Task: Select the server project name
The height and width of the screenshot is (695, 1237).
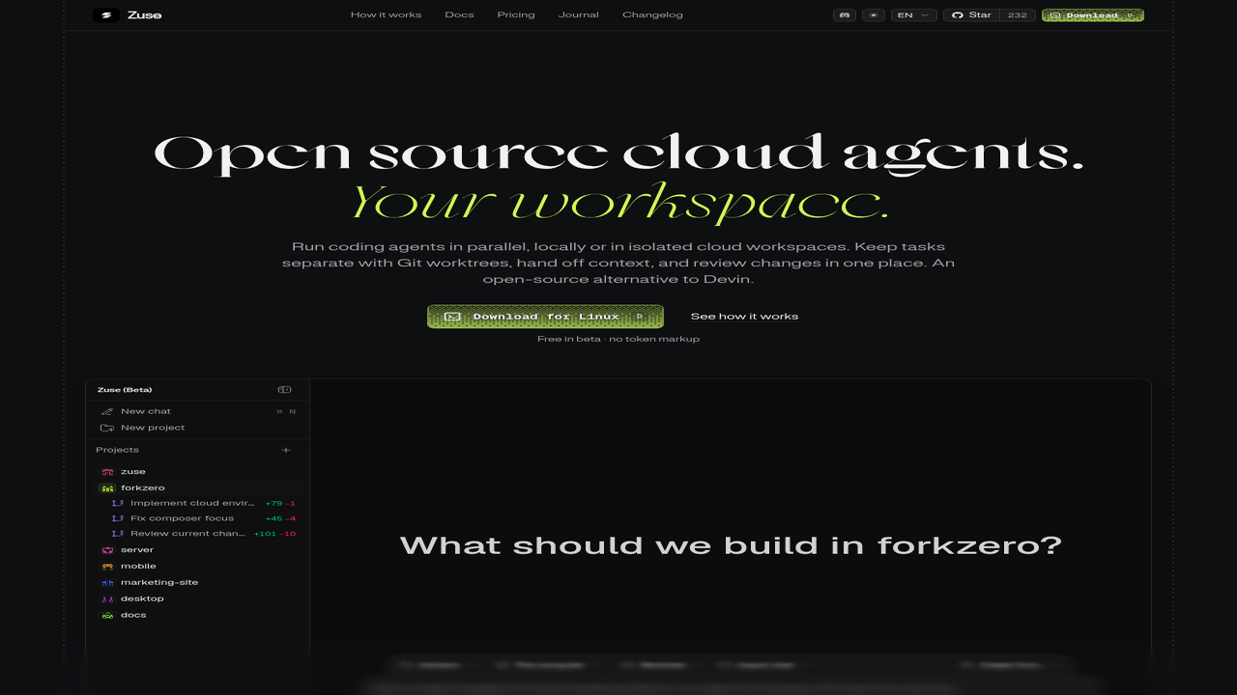Action: (137, 550)
